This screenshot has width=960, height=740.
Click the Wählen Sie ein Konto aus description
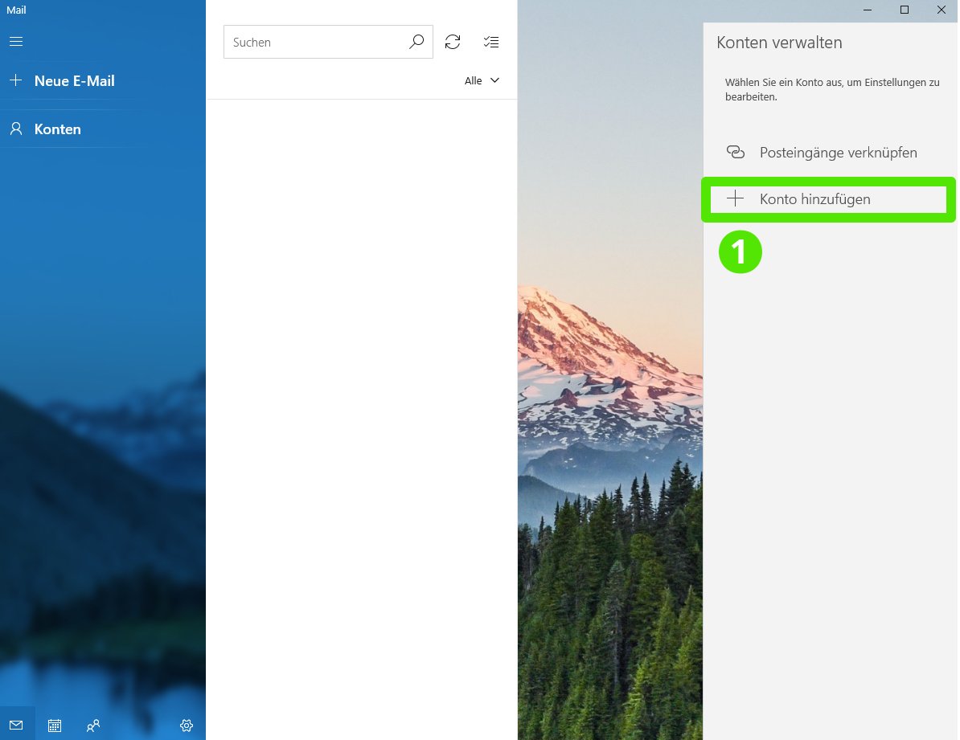(x=832, y=89)
